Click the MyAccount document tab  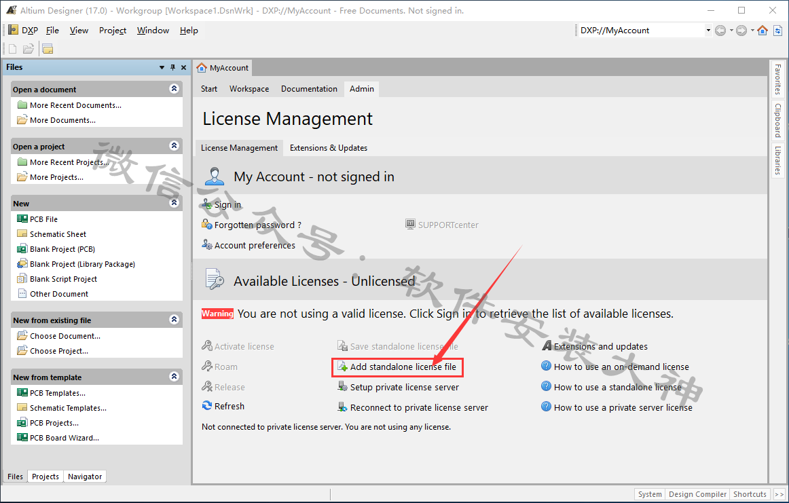223,67
